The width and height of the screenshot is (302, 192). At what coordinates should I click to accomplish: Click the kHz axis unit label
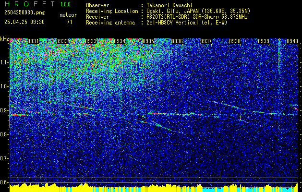4,39
